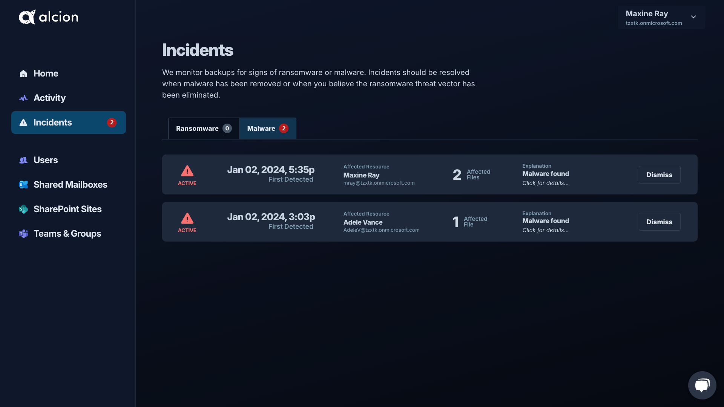Click the Maxine Ray incident alert icon
This screenshot has height=407, width=724.
click(187, 171)
